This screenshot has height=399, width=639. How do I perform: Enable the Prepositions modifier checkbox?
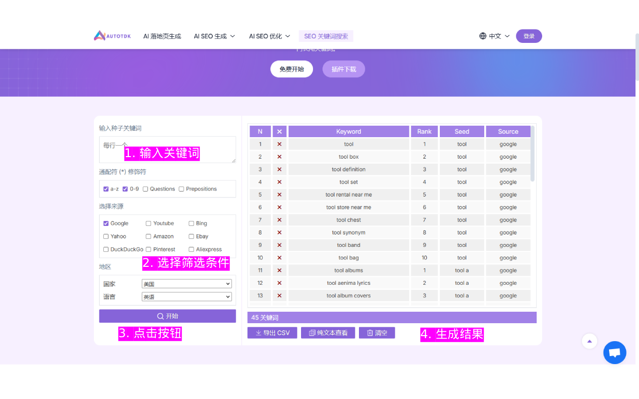[181, 189]
